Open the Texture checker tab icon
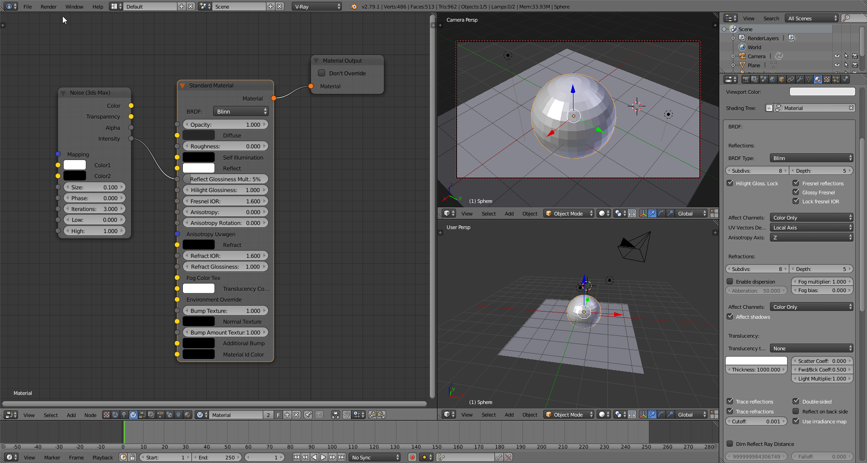This screenshot has width=867, height=463. point(827,79)
